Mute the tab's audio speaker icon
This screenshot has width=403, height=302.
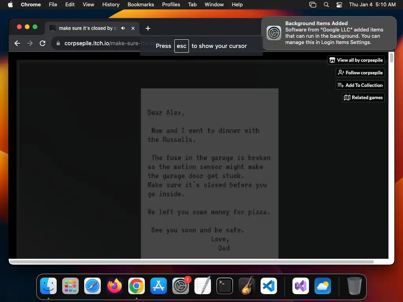tap(123, 28)
